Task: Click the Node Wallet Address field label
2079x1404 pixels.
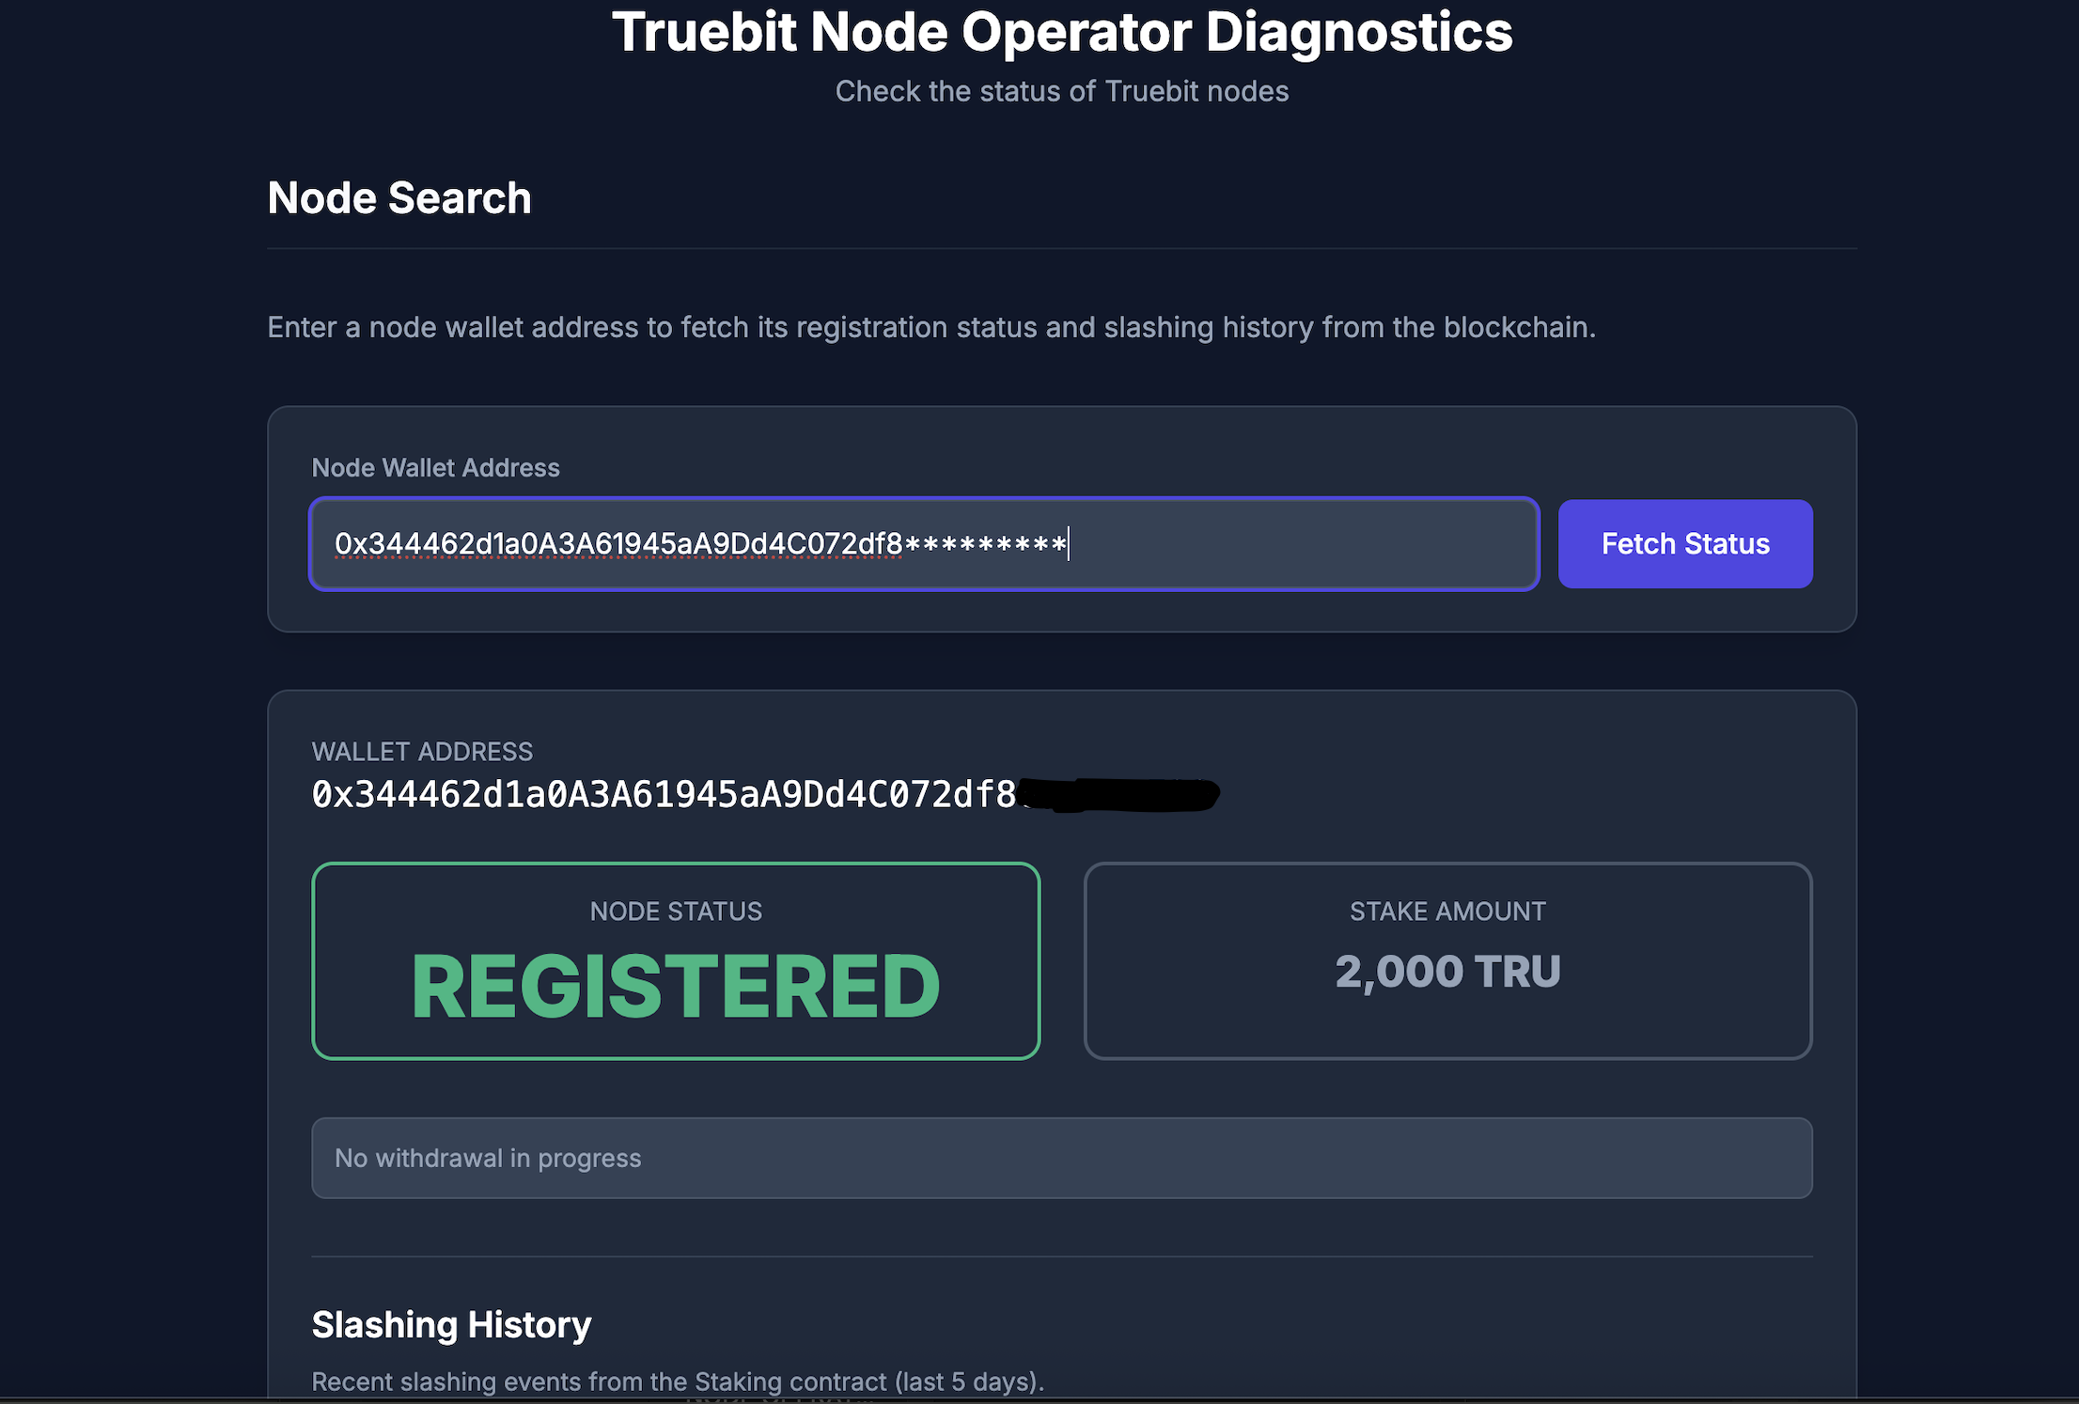Action: 435,468
